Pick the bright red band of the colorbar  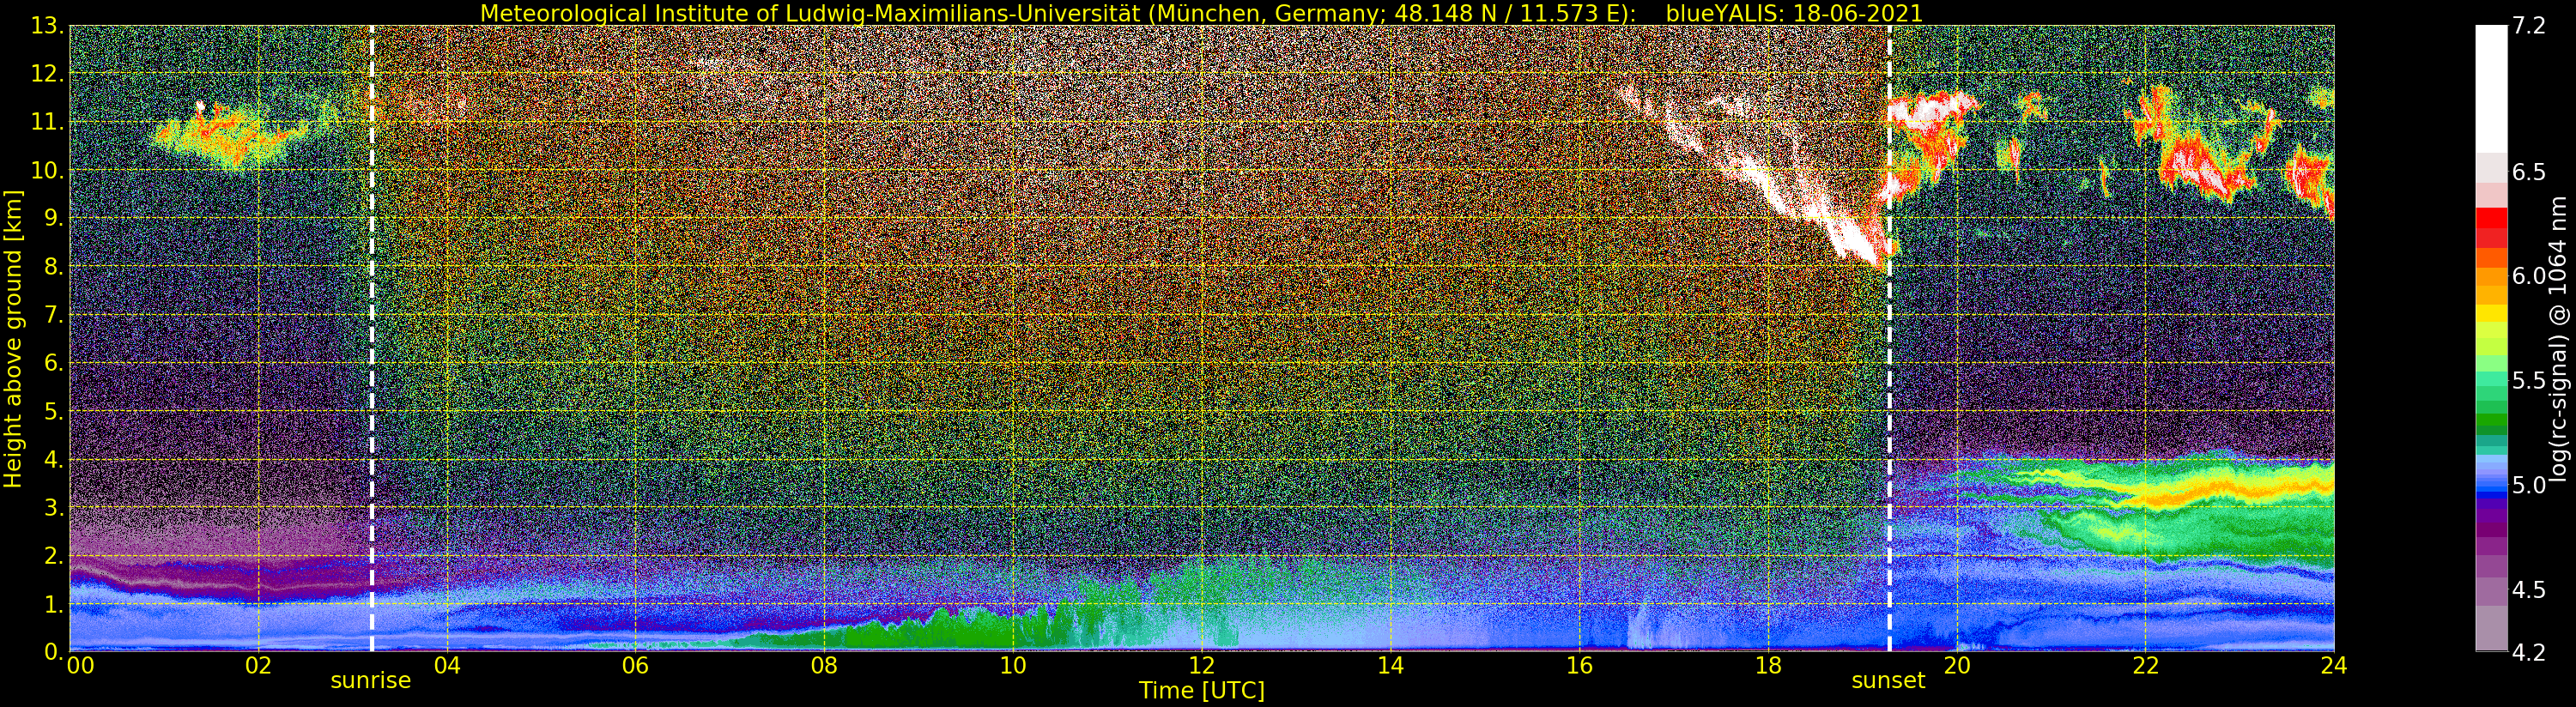[x=2491, y=218]
